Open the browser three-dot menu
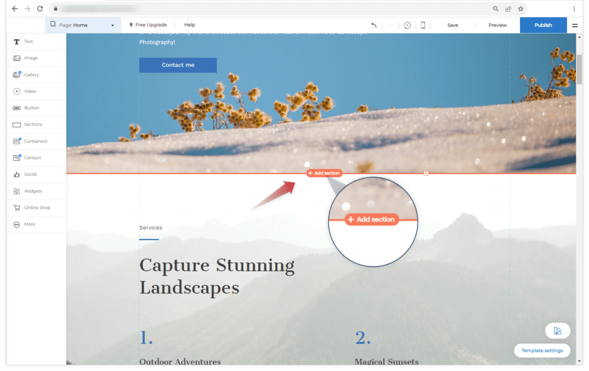The height and width of the screenshot is (371, 589). tap(574, 9)
